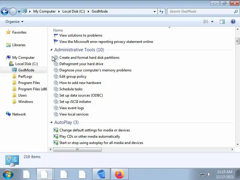This screenshot has height=180, width=240.
Task: Click icon beside Schedule tasks
Action: tap(56, 89)
